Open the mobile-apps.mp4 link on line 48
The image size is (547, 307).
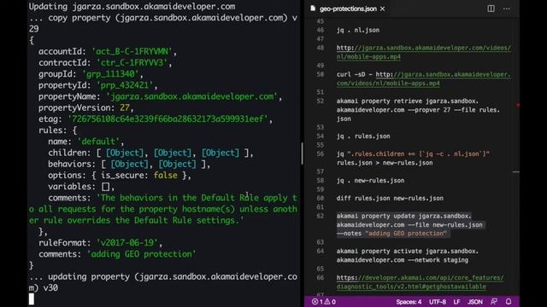point(424,52)
